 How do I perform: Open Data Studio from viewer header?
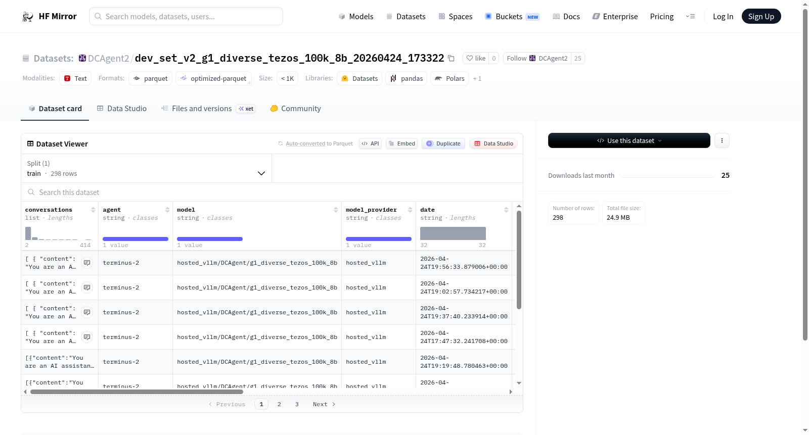(493, 143)
